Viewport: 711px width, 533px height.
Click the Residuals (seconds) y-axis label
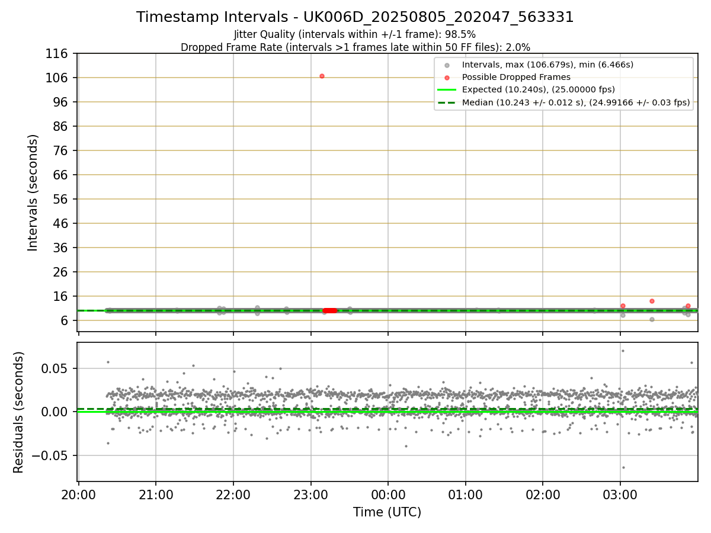click(19, 412)
